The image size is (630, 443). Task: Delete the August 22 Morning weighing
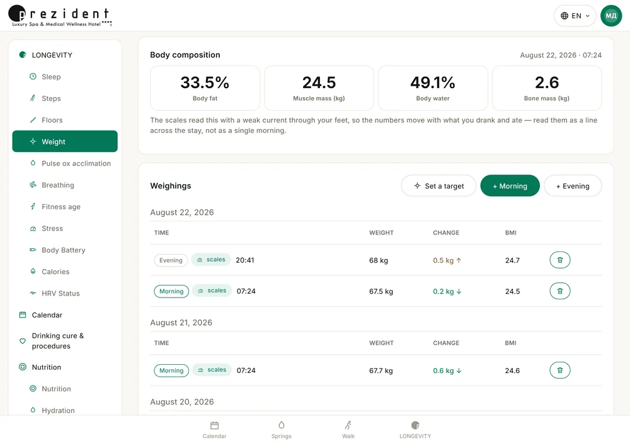(x=559, y=291)
